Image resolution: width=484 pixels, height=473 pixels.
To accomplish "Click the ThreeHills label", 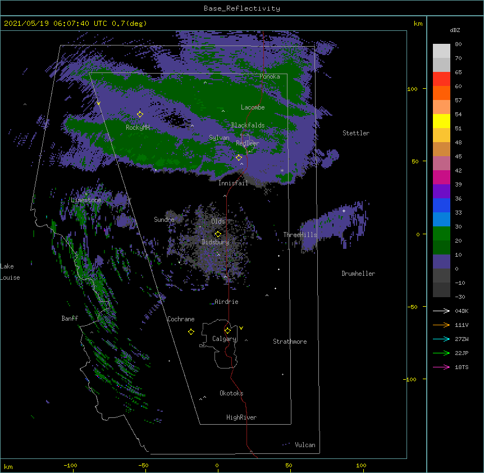I will coord(300,235).
